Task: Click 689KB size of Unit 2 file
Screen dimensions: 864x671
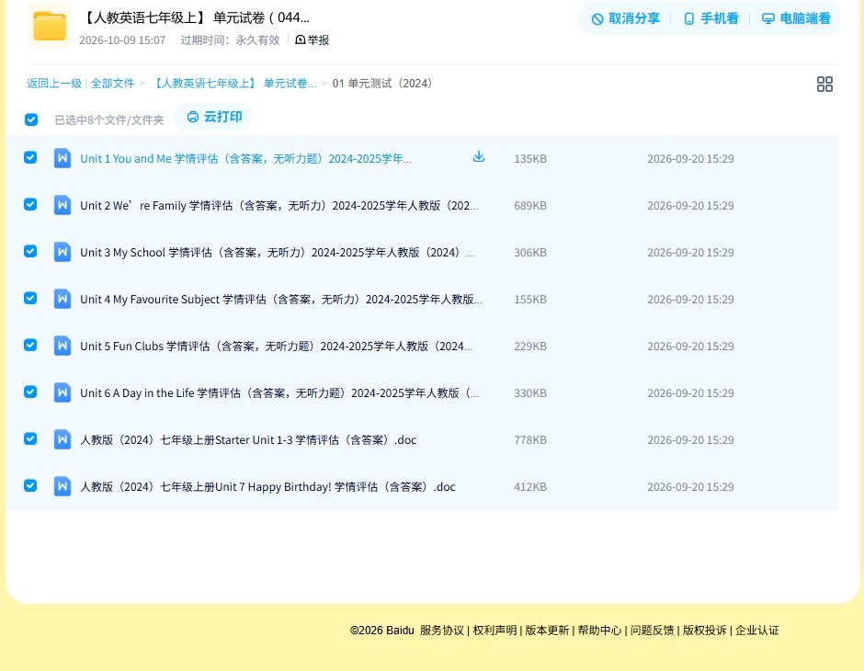Action: (530, 206)
